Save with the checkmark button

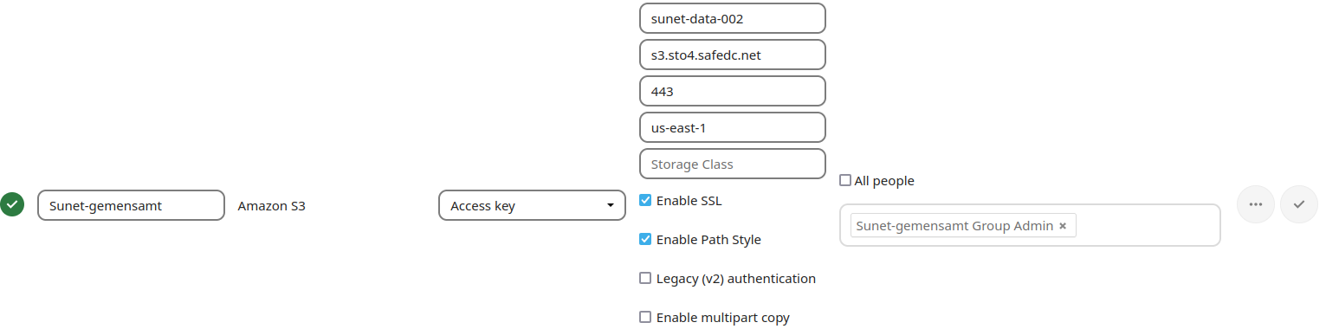[1298, 204]
